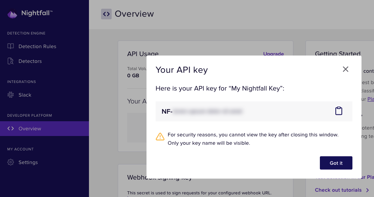Click the API Usage card heading
The width and height of the screenshot is (374, 197).
143,54
